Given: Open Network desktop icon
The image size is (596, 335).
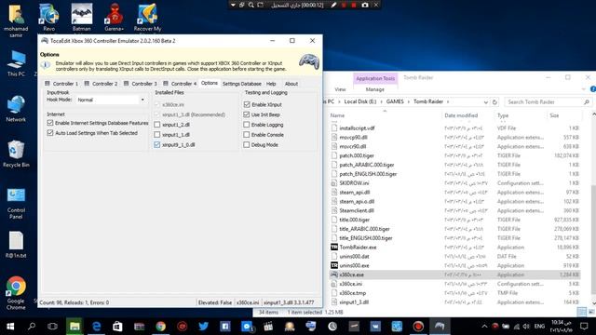Looking at the screenshot, I should coord(16,109).
